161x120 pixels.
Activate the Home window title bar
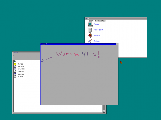pos(116,19)
